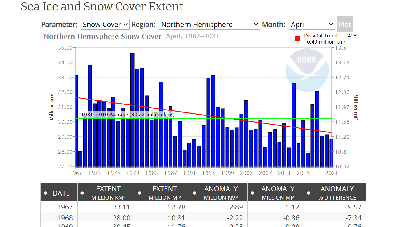Sort table by Date column arrows
Viewport: 405px width, 227px height.
coord(45,193)
